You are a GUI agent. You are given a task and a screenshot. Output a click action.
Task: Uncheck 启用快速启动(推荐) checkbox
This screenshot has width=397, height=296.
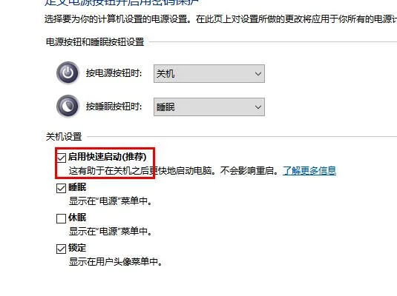point(62,158)
